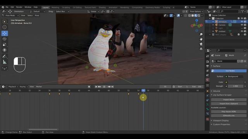Switch to the Modeling workspace tab
This screenshot has width=248, height=139.
(x=55, y=7)
